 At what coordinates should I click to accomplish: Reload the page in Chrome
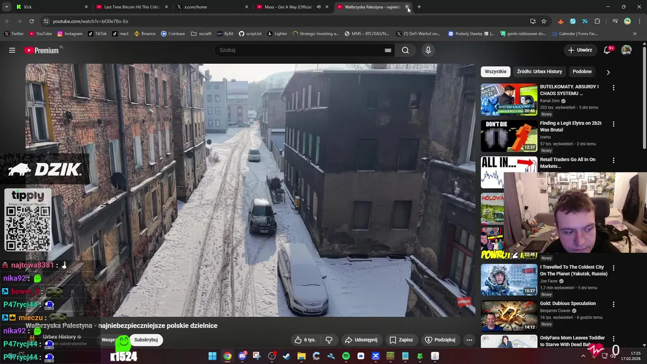click(x=31, y=21)
